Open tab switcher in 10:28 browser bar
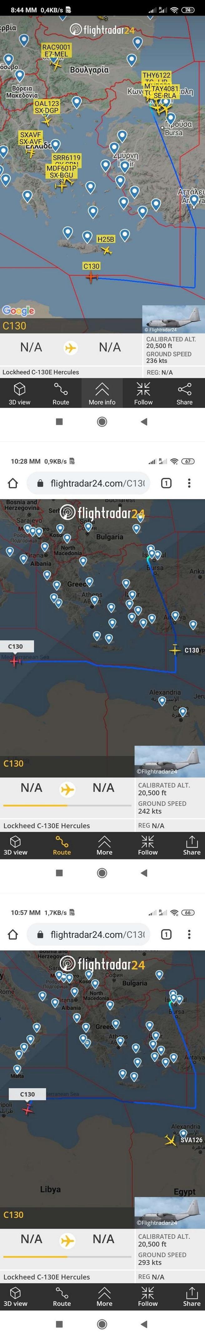 tap(166, 483)
